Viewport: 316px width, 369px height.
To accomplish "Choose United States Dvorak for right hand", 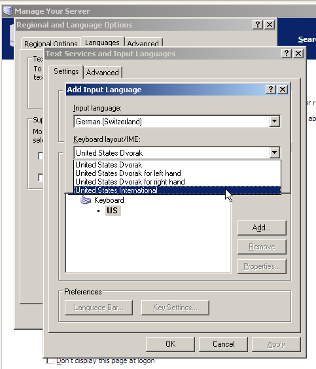I will point(177,182).
